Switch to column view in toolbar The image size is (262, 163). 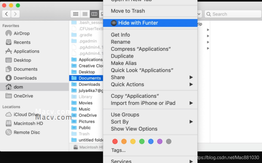click(94, 14)
